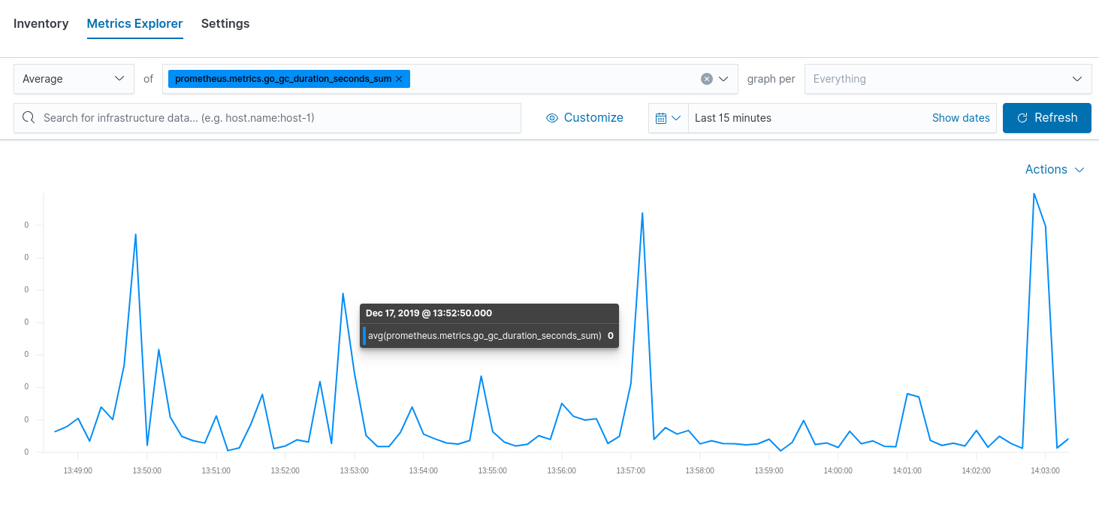
Task: Click the 13:57:00 time axis label
Action: (631, 470)
